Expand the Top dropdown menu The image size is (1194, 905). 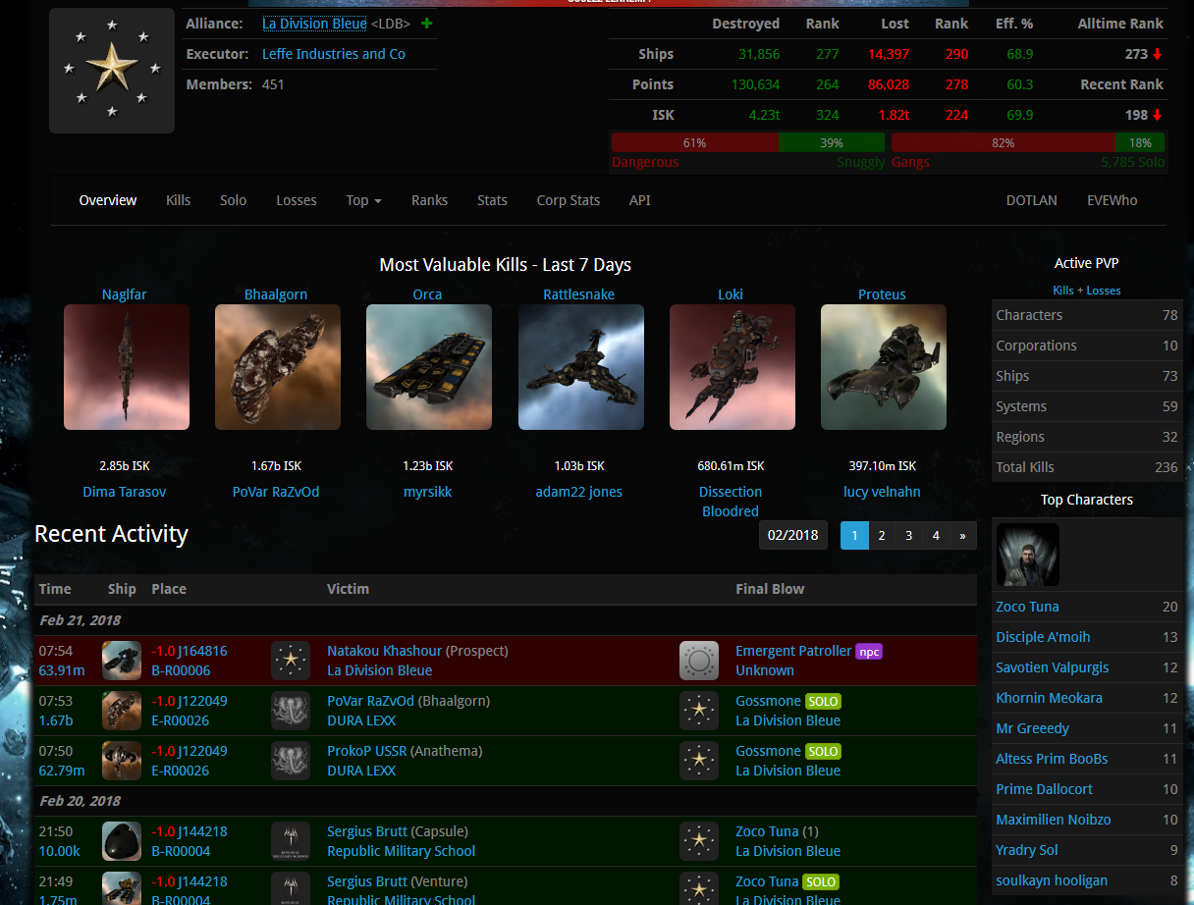(x=363, y=200)
